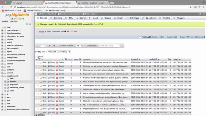Tick the checkbox for row id 5
This screenshot has width=206, height=116.
pos(38,74)
